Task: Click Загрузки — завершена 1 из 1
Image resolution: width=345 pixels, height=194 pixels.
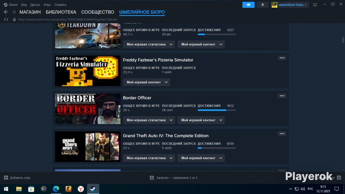Action: (177, 178)
